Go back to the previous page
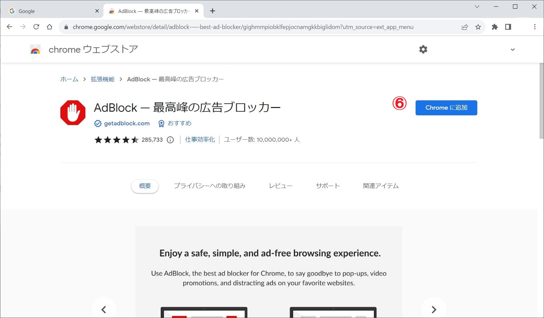 (x=9, y=27)
